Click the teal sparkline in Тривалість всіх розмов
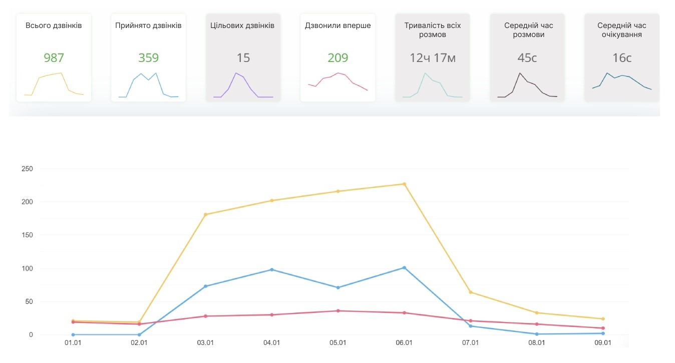This screenshot has height=363, width=675. coord(433,85)
